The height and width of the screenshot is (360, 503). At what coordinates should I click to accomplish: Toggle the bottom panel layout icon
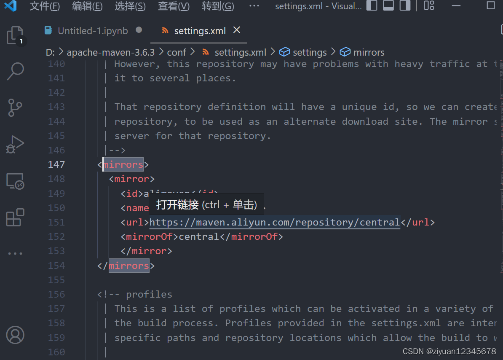388,5
